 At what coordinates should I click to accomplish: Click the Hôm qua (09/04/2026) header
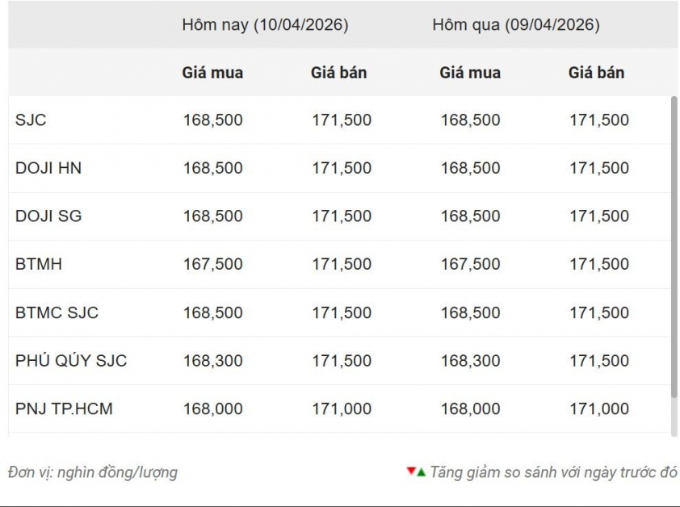(515, 25)
